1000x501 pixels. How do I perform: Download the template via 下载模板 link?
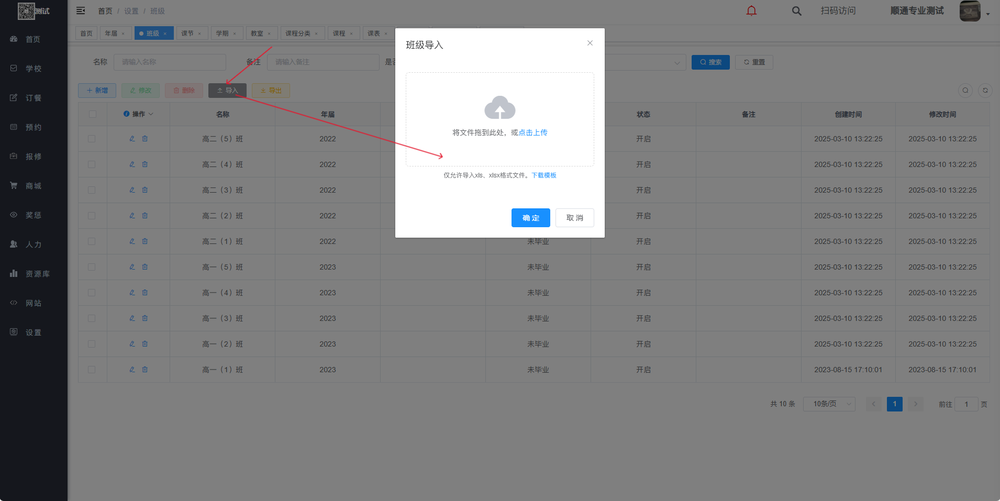coord(544,175)
